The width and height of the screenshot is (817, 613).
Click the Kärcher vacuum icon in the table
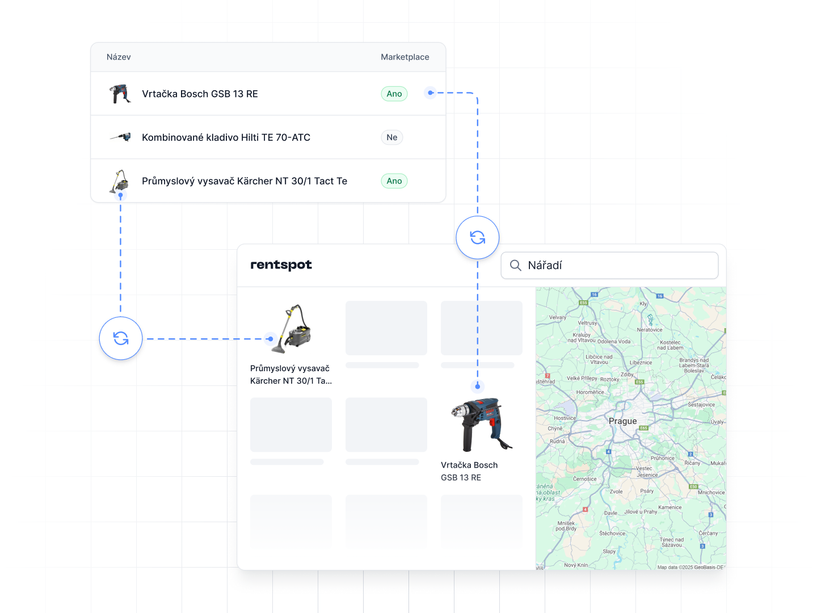point(119,180)
